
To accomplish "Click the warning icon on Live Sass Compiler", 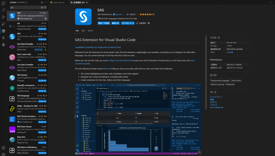I will [x=46, y=50].
